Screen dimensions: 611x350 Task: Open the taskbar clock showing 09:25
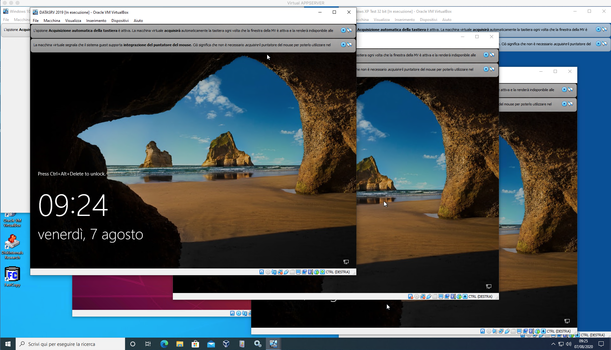click(583, 344)
